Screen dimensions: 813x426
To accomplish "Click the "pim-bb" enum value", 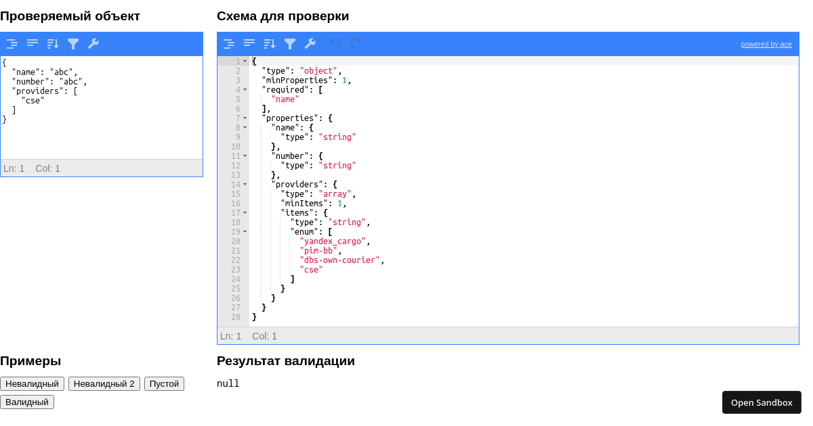I will [318, 251].
